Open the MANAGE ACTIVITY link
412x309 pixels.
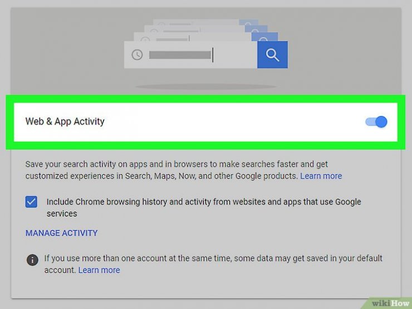[x=61, y=233]
